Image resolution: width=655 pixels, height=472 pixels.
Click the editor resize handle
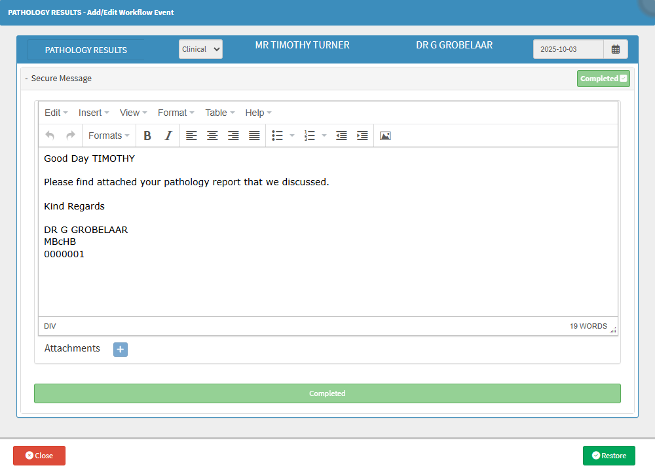613,330
